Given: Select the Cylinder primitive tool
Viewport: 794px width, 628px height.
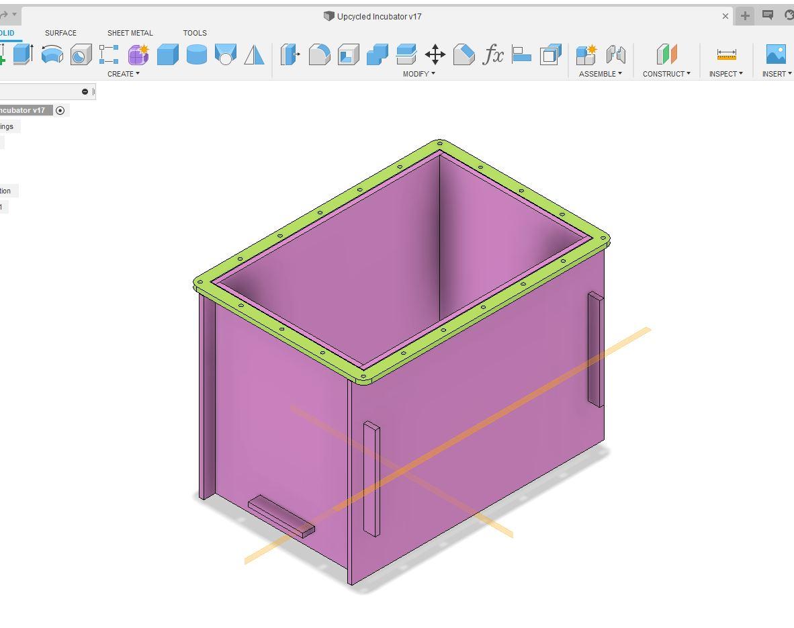Looking at the screenshot, I should click(x=196, y=54).
